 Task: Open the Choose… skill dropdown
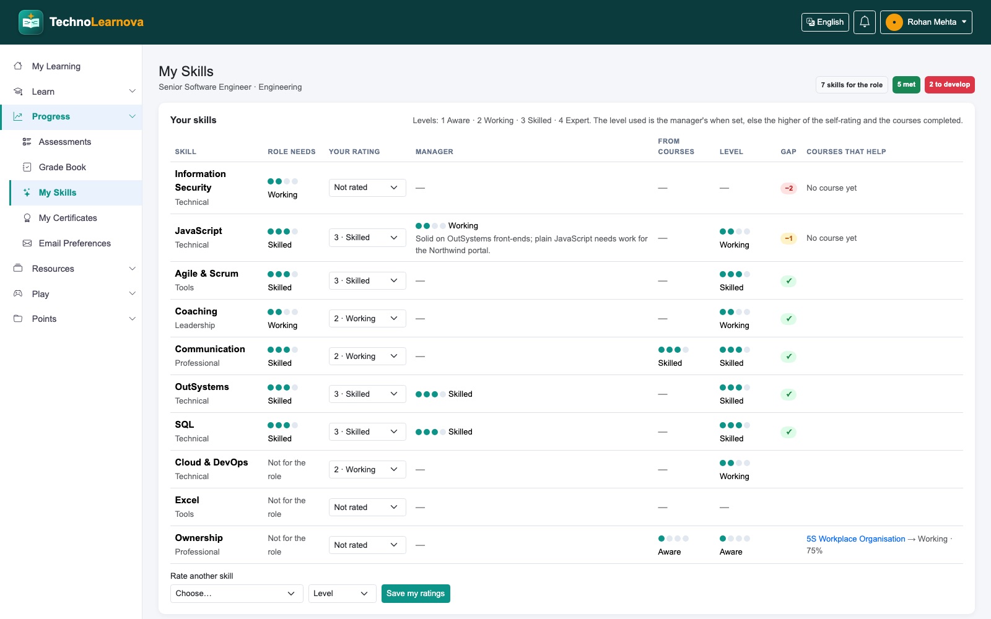237,594
